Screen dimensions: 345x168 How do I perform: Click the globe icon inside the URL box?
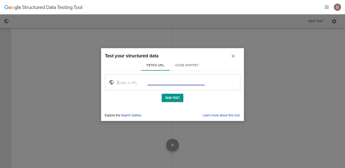[x=111, y=82]
